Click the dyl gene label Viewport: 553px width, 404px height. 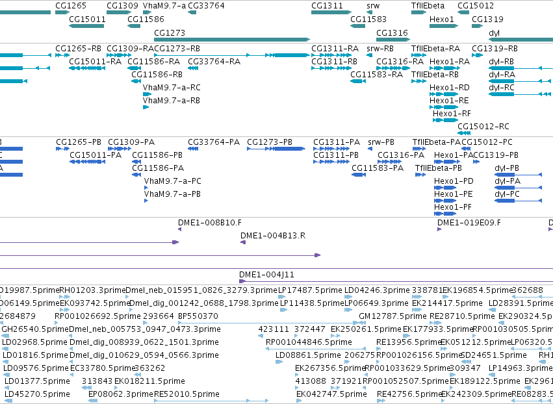point(494,32)
